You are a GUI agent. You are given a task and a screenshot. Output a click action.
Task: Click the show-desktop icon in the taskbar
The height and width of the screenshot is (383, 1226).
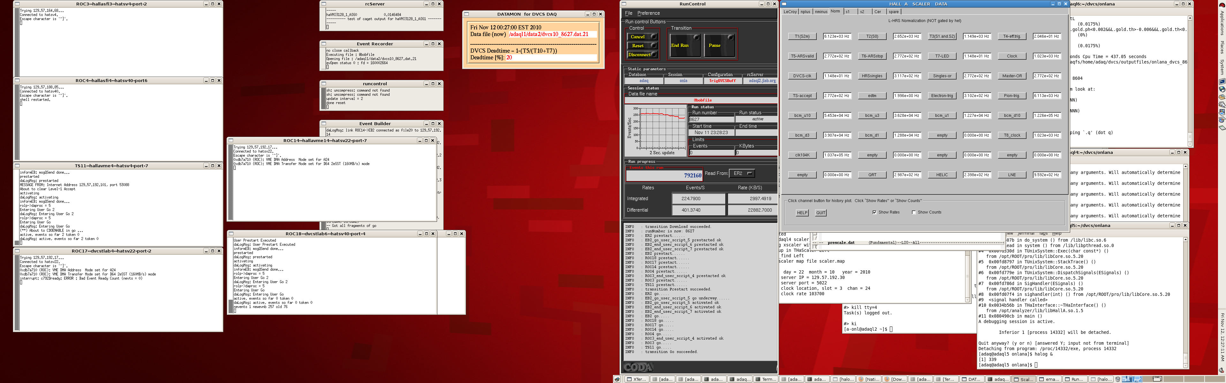(617, 379)
